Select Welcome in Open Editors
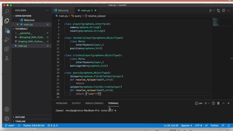This screenshot has width=233, height=131. pos(32,20)
